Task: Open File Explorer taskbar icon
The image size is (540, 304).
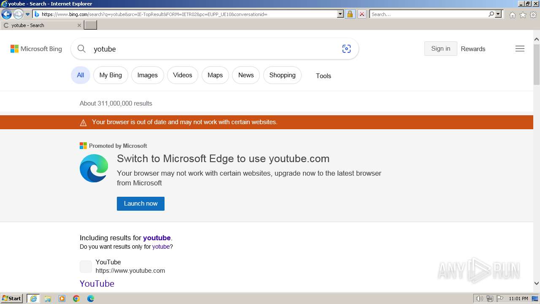Action: [x=48, y=299]
